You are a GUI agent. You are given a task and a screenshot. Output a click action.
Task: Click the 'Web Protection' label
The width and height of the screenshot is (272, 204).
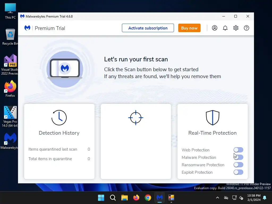pyautogui.click(x=195, y=150)
